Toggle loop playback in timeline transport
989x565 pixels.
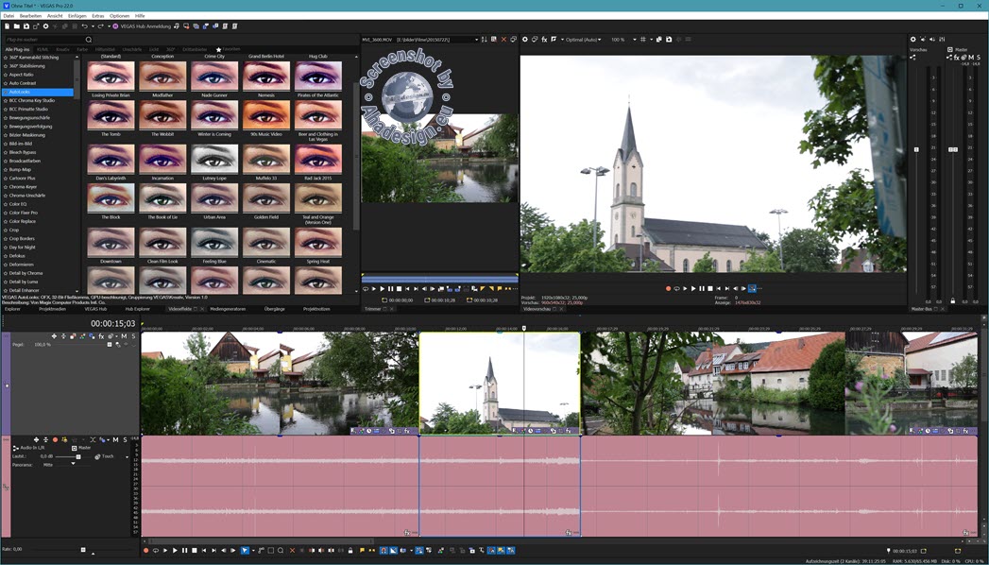(156, 551)
